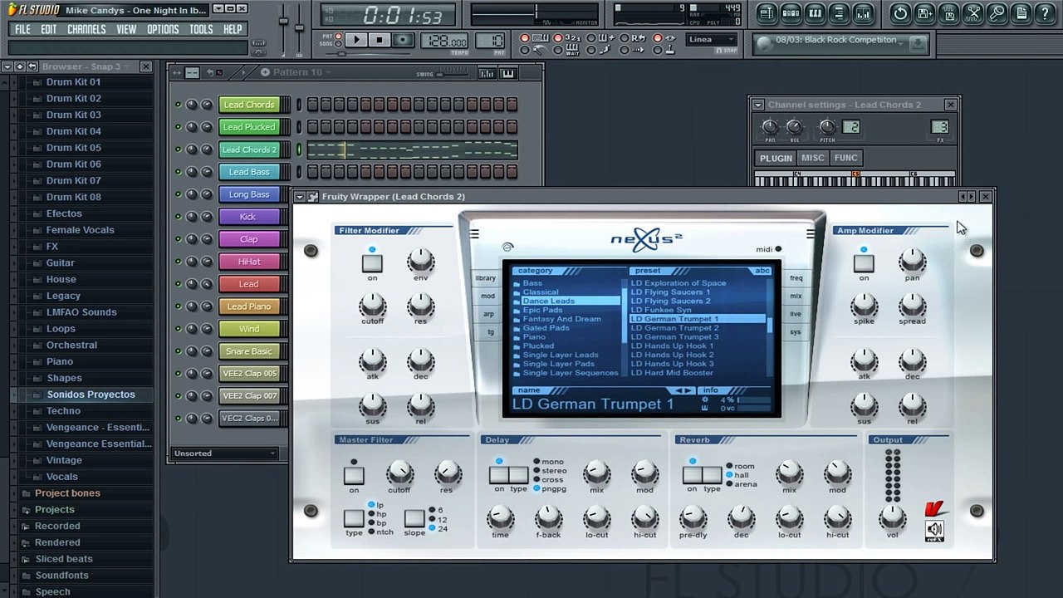Image resolution: width=1063 pixels, height=598 pixels.
Task: Open graph editor icon in channel rack
Action: pyautogui.click(x=487, y=73)
